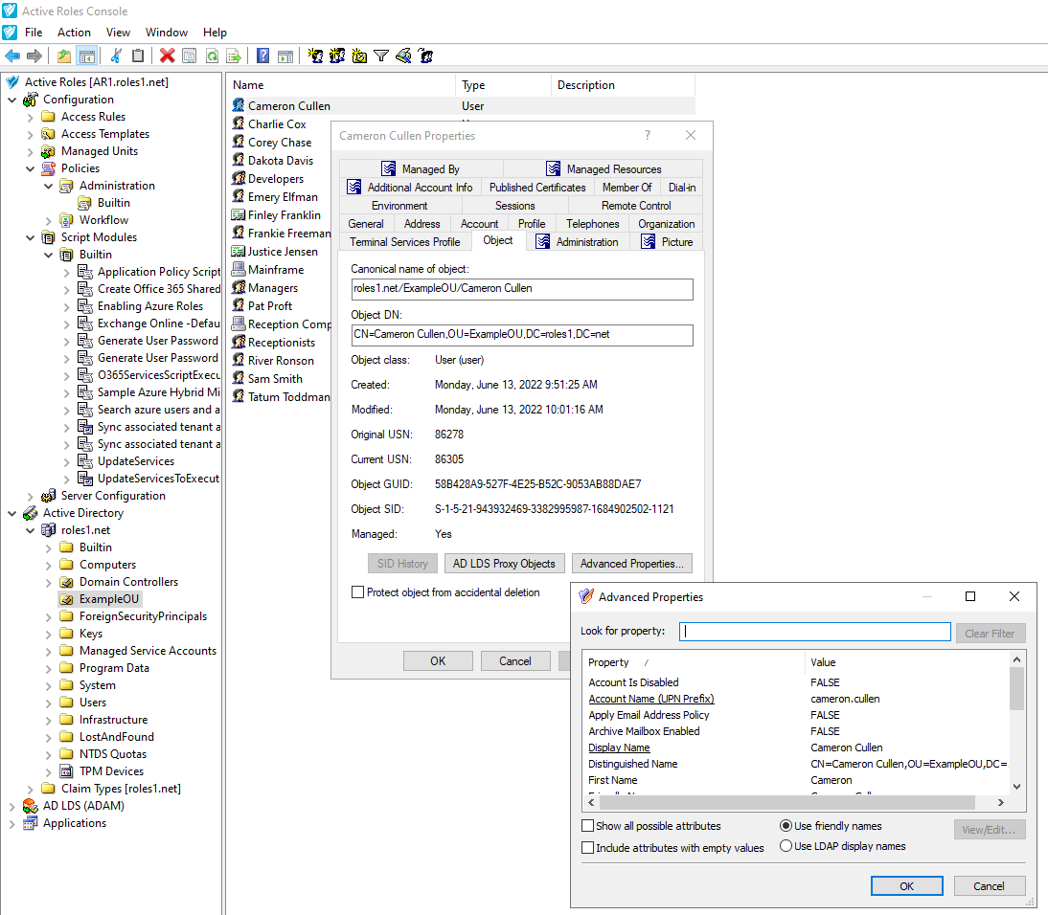
Task: Click the property list vertical scrollbar thumb
Action: click(x=1016, y=688)
